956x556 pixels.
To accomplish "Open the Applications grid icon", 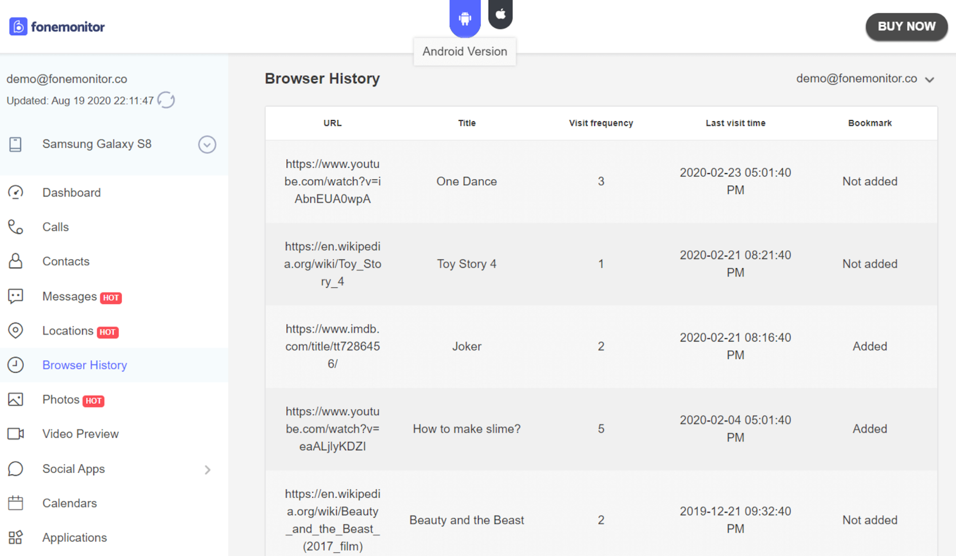I will 16,537.
